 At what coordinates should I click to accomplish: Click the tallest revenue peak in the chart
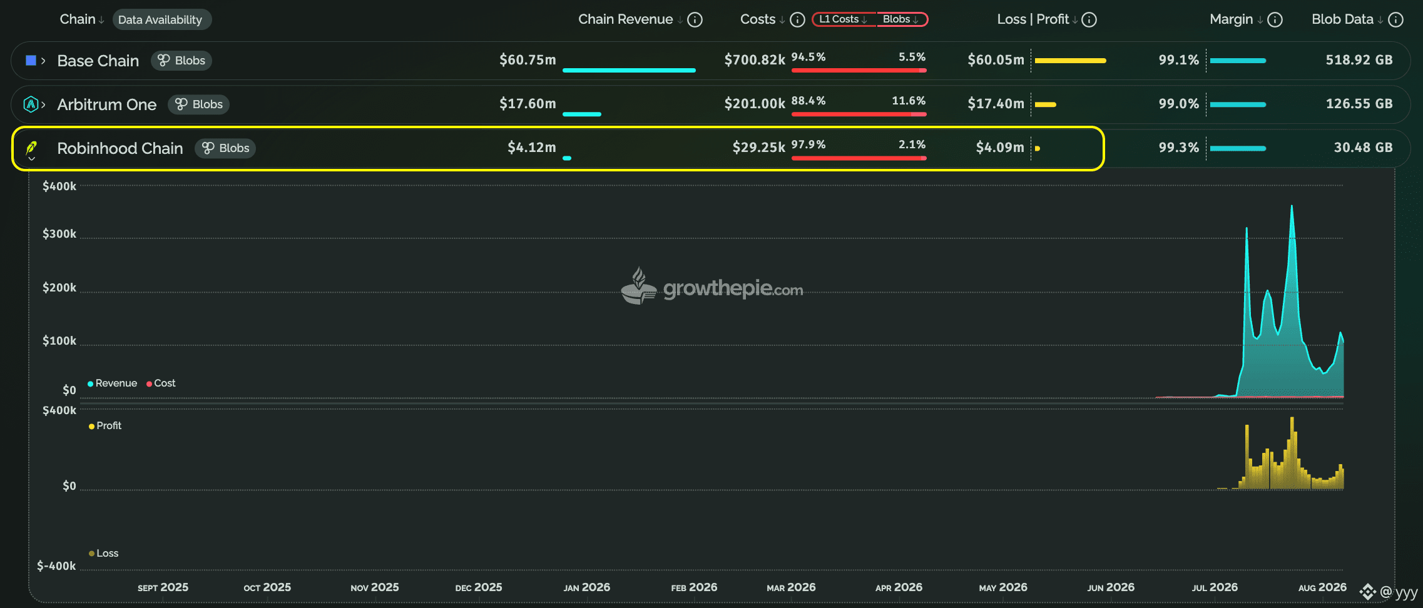point(1292,208)
